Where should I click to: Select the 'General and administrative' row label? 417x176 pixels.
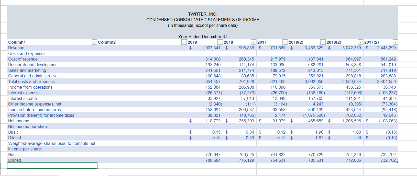pos(33,76)
